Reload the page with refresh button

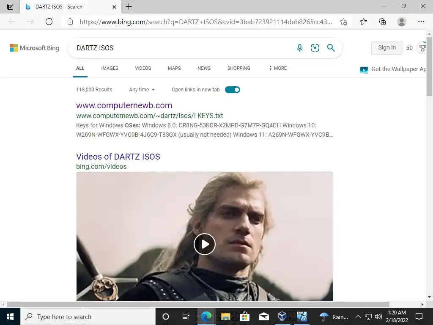click(x=49, y=22)
